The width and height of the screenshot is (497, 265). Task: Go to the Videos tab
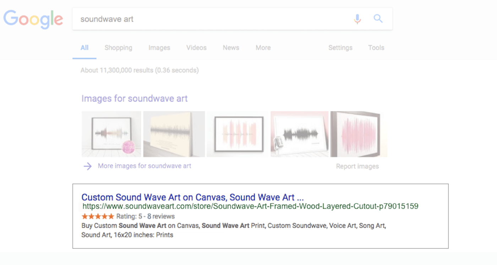(196, 48)
